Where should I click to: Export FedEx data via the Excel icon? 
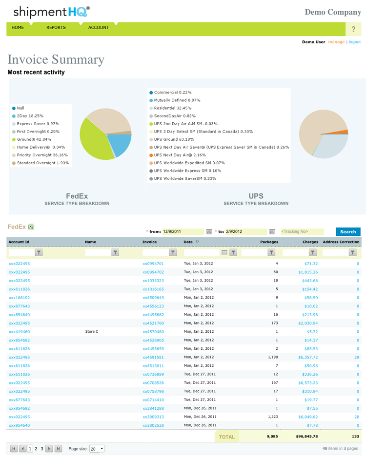tap(31, 227)
